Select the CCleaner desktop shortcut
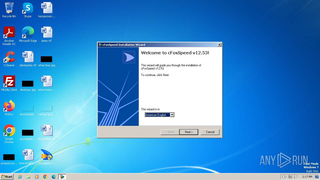The width and height of the screenshot is (320, 180). 9,59
